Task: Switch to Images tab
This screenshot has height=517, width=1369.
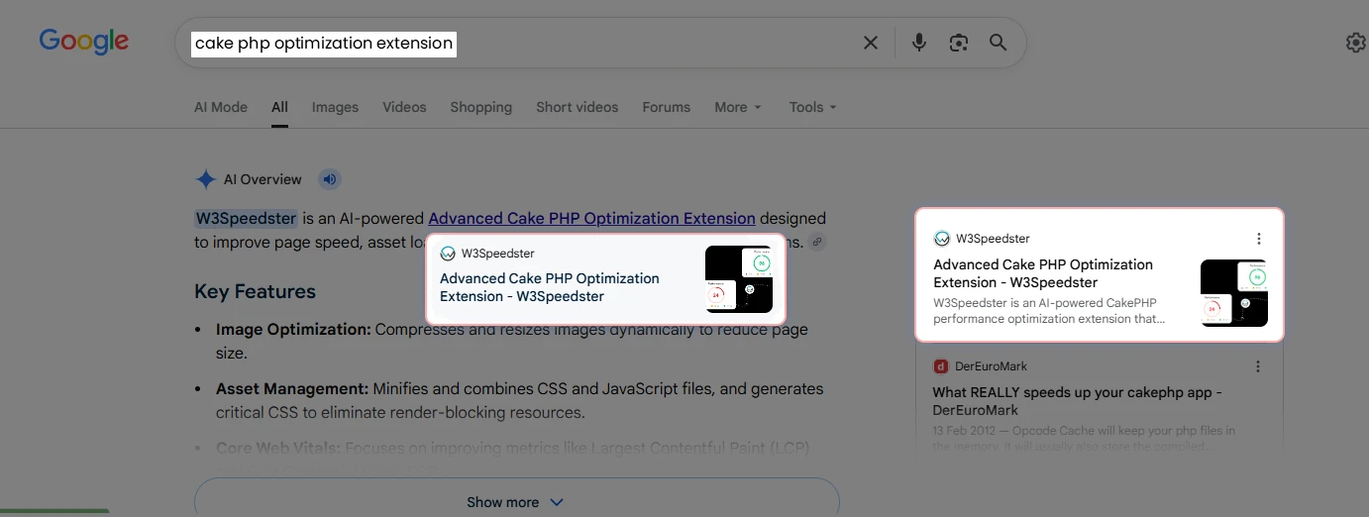Action: coord(335,107)
